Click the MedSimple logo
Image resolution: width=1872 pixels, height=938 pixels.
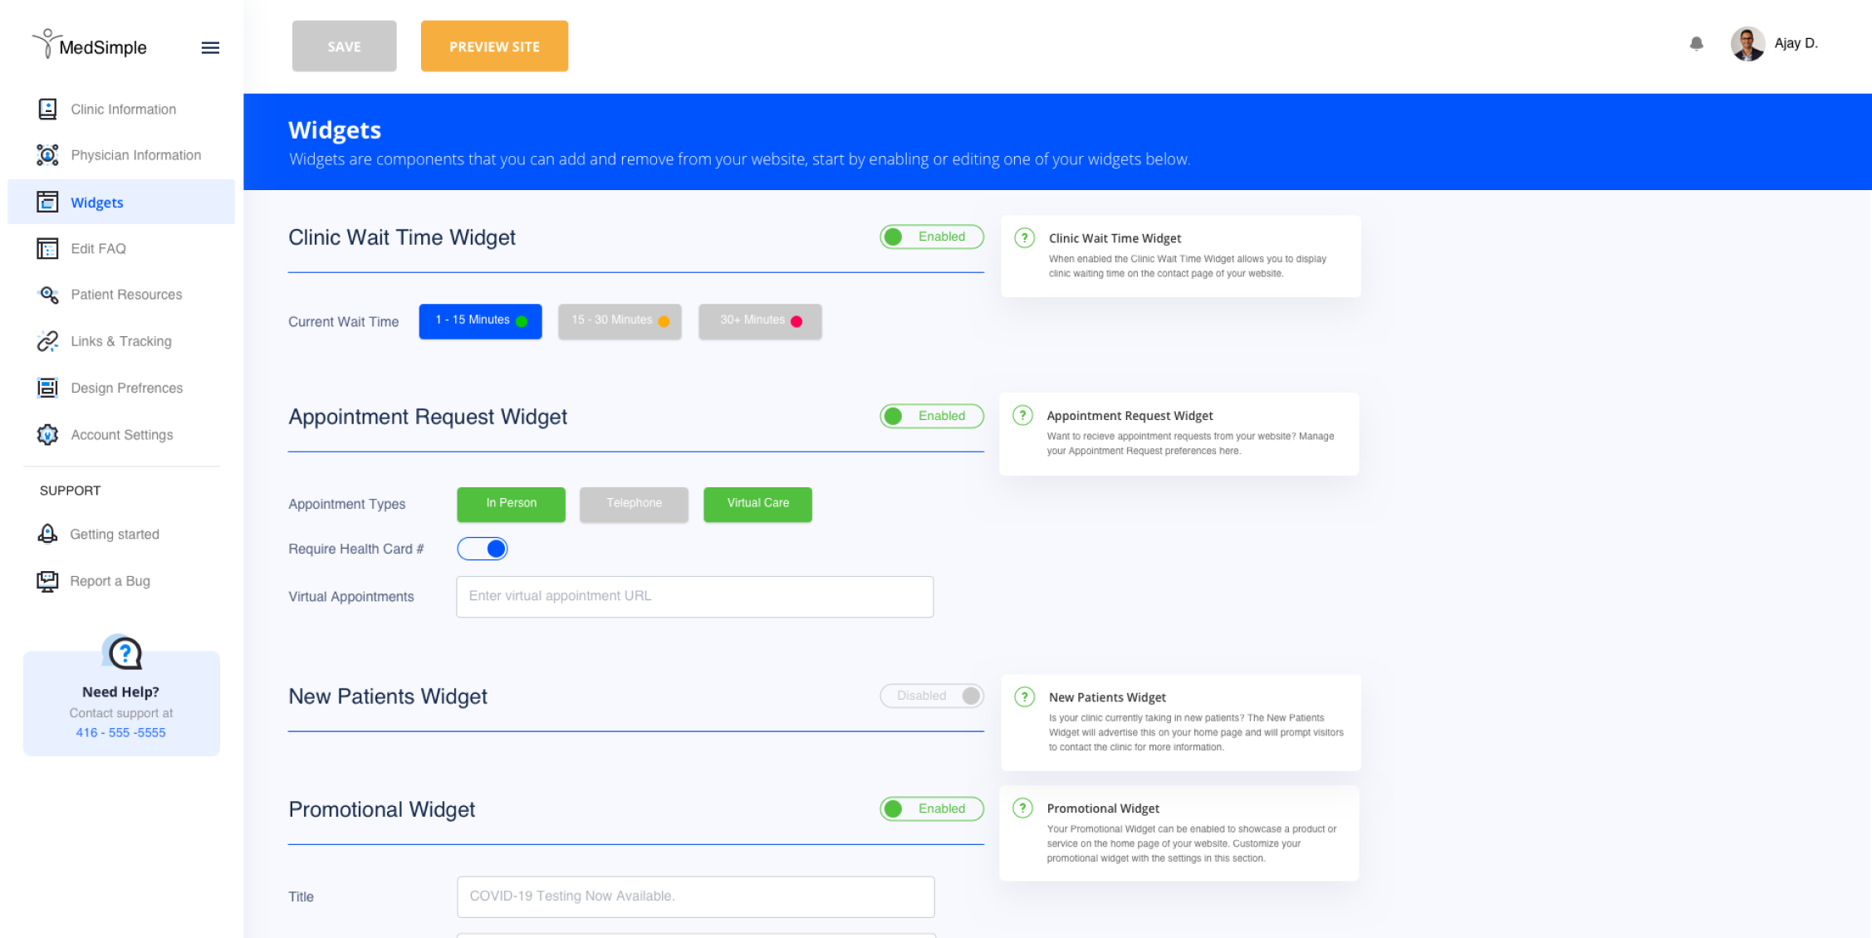click(90, 45)
